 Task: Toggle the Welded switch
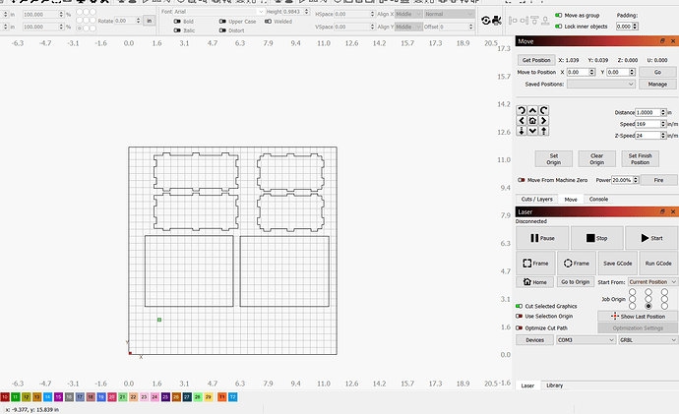[x=268, y=22]
